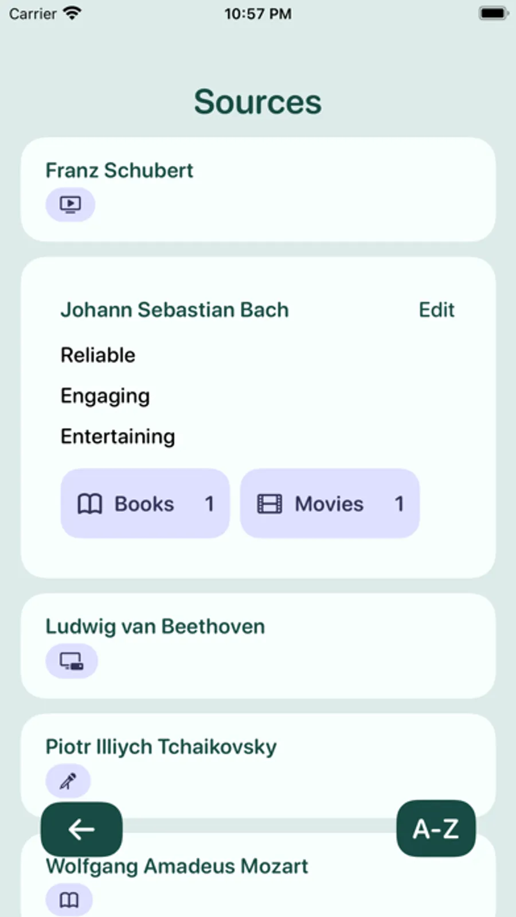The image size is (516, 917).
Task: Tap the open book icon in Books chip
Action: tap(89, 504)
